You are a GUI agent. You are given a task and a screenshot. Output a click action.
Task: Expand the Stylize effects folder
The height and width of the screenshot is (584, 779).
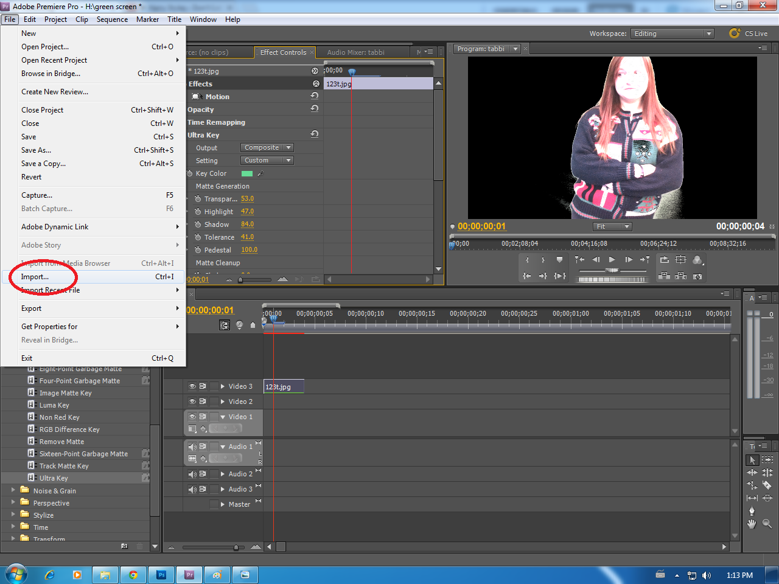tap(13, 514)
